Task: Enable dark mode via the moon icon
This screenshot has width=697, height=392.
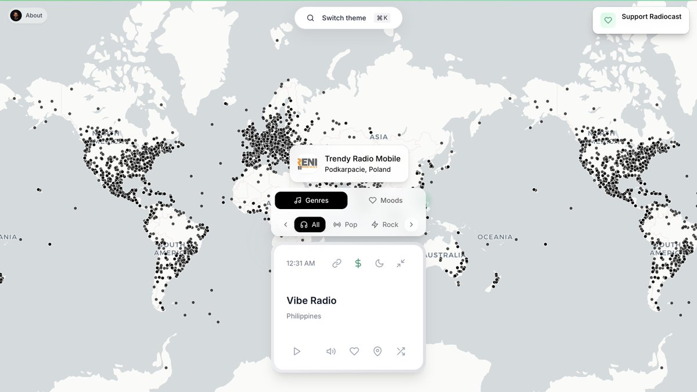Action: (x=379, y=262)
